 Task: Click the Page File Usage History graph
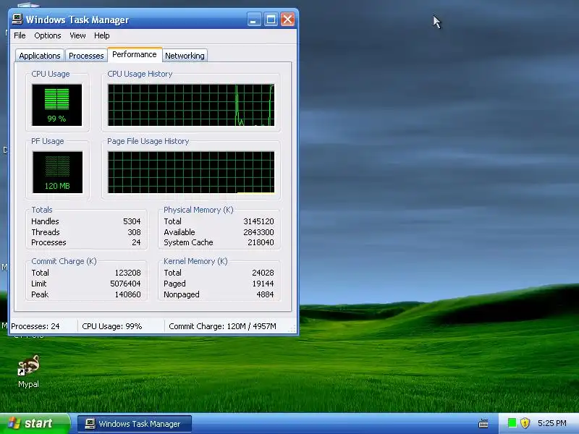[x=191, y=172]
